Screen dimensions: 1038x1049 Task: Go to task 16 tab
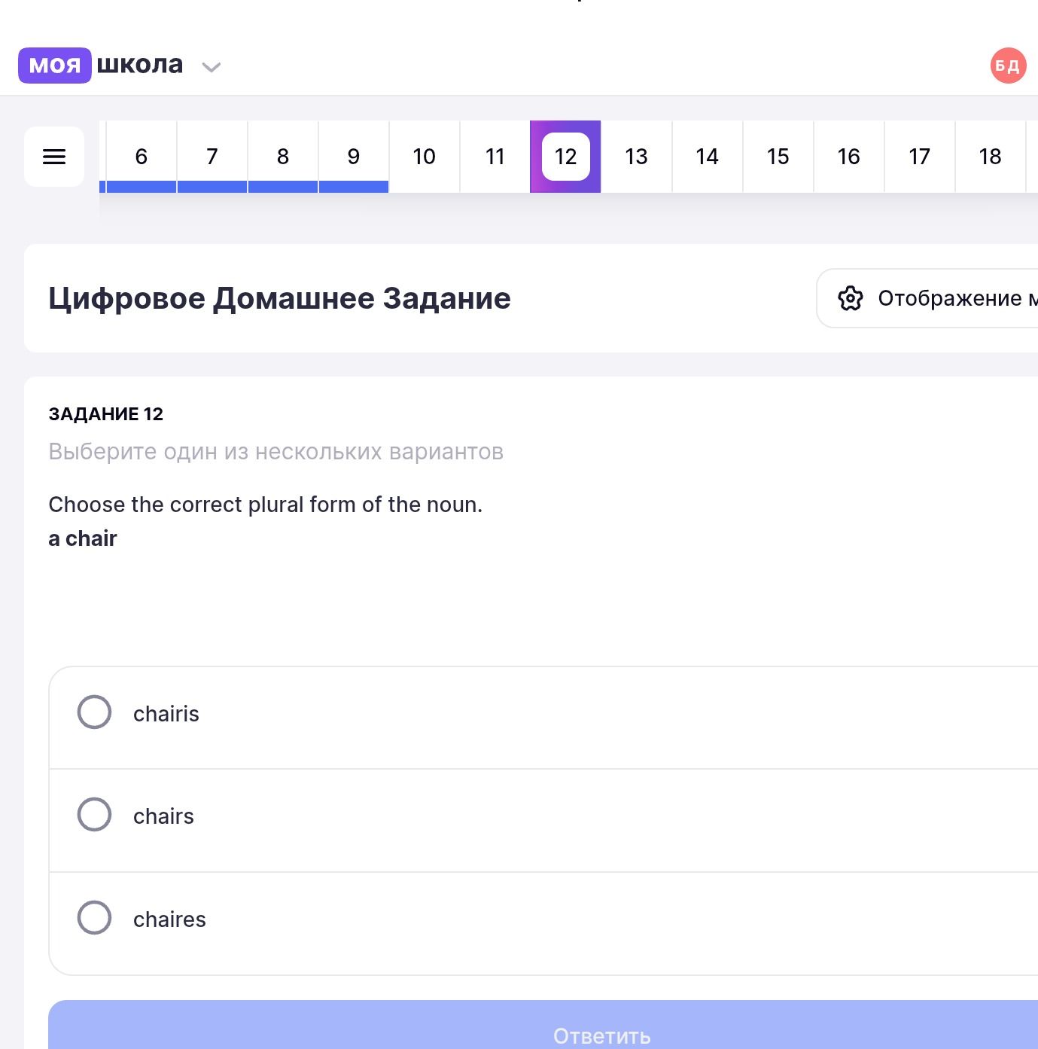coord(849,157)
